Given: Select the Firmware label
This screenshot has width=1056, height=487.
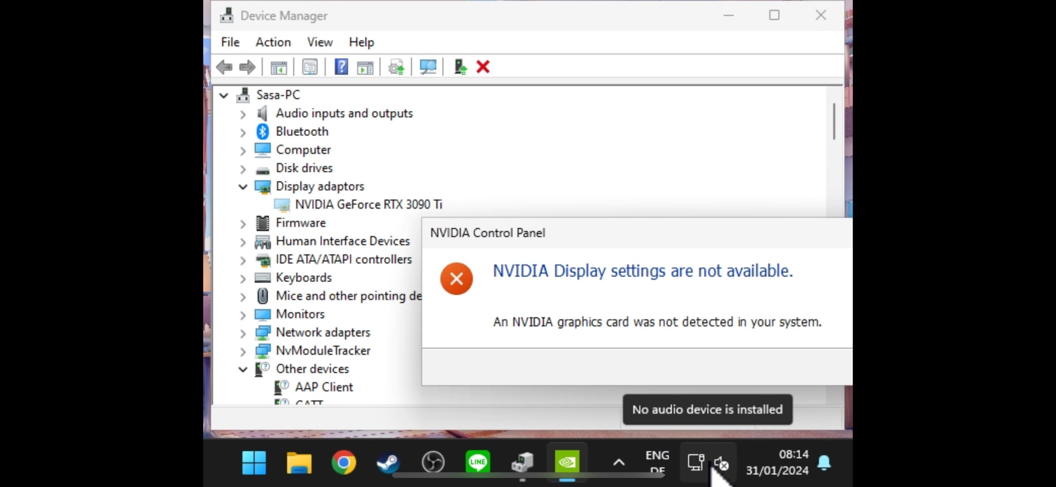Looking at the screenshot, I should pos(301,223).
